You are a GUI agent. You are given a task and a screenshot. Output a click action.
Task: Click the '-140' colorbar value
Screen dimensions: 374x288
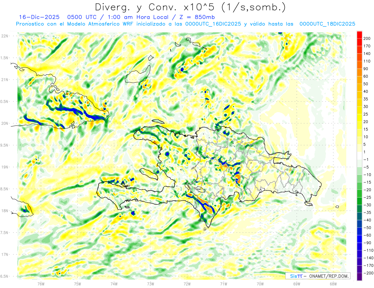pos(368,258)
